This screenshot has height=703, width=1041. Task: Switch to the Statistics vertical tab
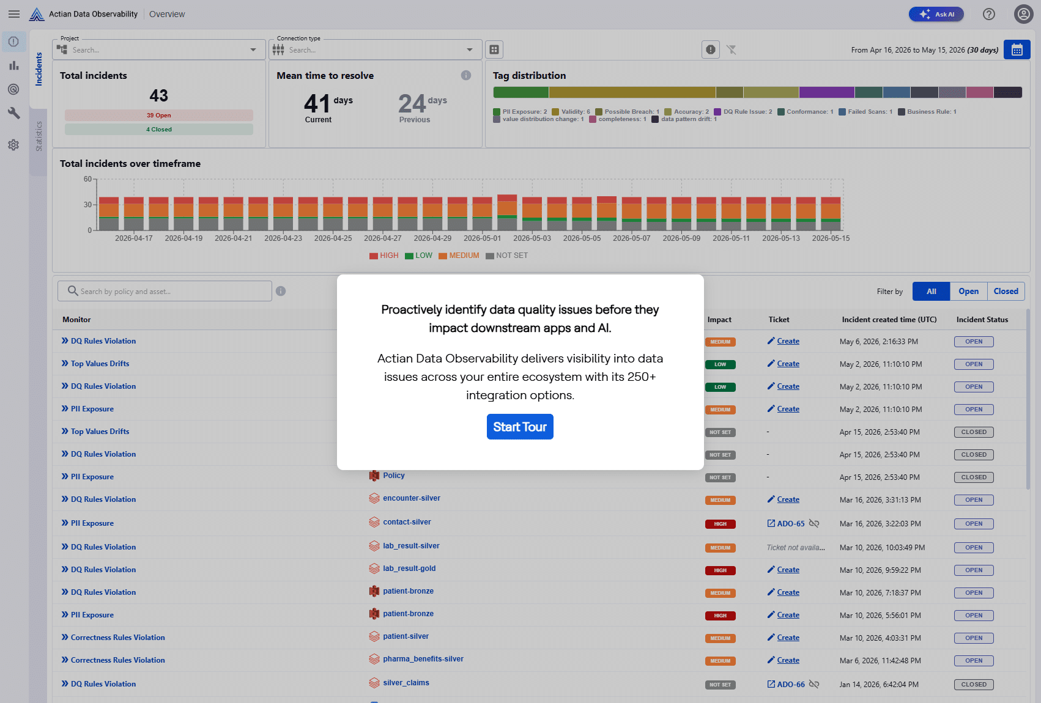coord(39,136)
